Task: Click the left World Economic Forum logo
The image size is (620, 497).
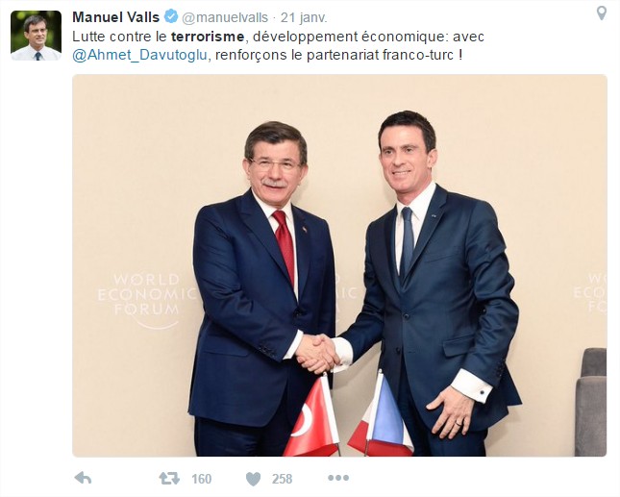Action: (x=147, y=300)
